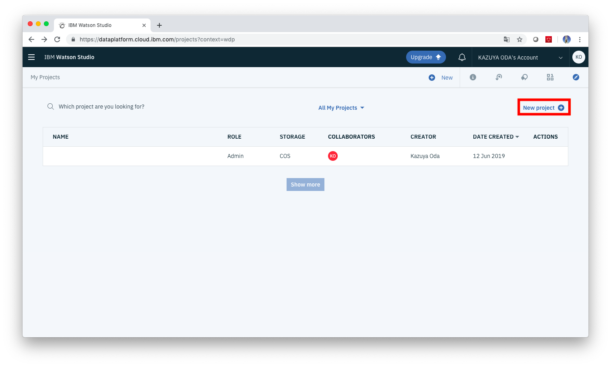Click the search magnifier icon
Image resolution: width=611 pixels, height=367 pixels.
[51, 106]
